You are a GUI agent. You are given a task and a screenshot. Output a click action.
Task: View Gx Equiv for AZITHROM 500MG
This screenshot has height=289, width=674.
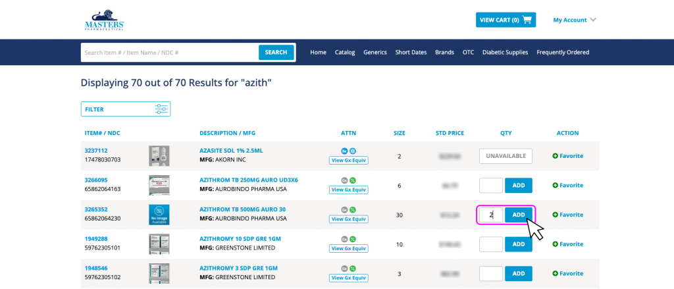coord(349,219)
